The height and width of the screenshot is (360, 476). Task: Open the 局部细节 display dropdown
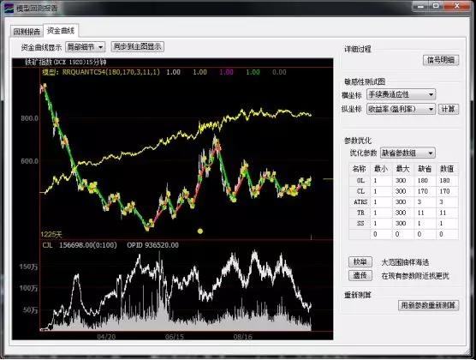click(x=86, y=47)
